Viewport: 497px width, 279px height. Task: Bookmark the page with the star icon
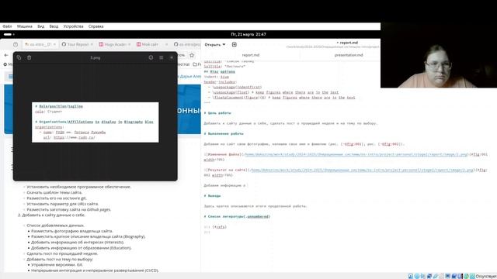pos(192,55)
